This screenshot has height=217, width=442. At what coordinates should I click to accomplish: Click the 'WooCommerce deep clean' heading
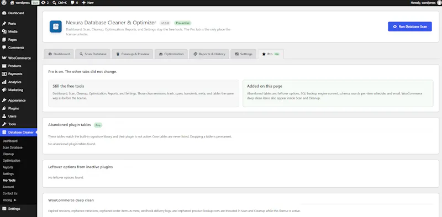(71, 200)
